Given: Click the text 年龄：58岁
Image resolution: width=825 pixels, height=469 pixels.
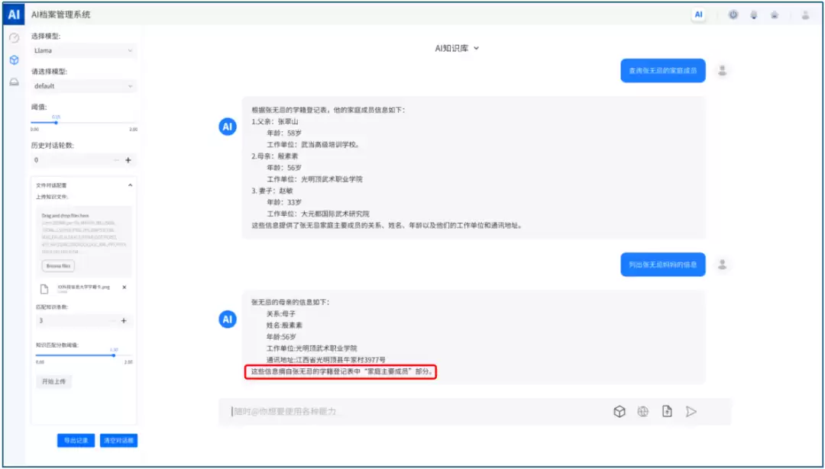Looking at the screenshot, I should (284, 133).
